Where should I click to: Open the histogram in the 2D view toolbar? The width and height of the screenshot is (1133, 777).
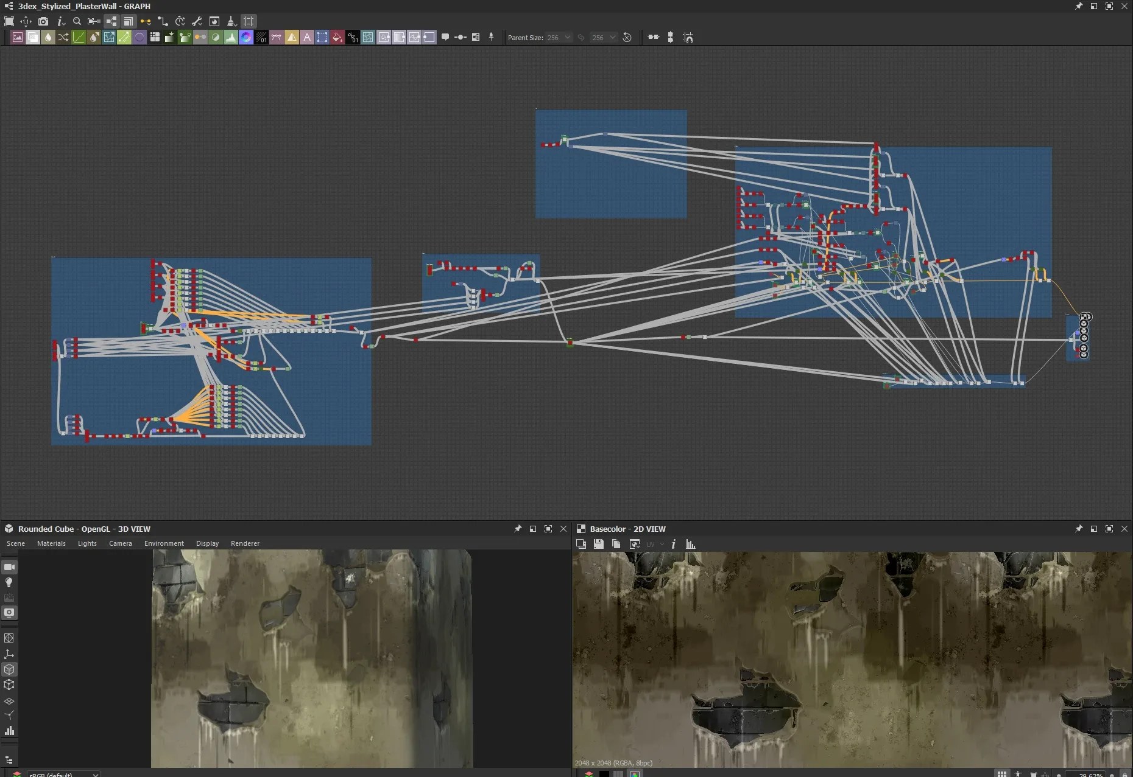tap(690, 544)
